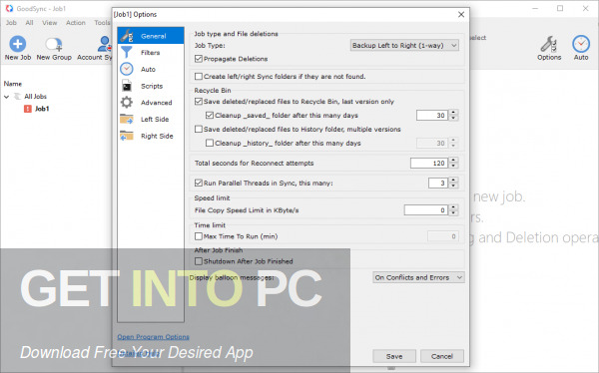Open the All menu
599x373 pixels.
tap(29, 23)
